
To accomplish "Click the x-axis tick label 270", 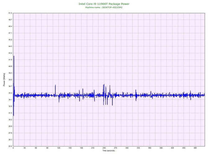I will pos(115,148).
